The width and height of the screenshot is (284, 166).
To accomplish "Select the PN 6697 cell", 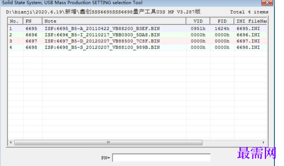I will (31, 41).
